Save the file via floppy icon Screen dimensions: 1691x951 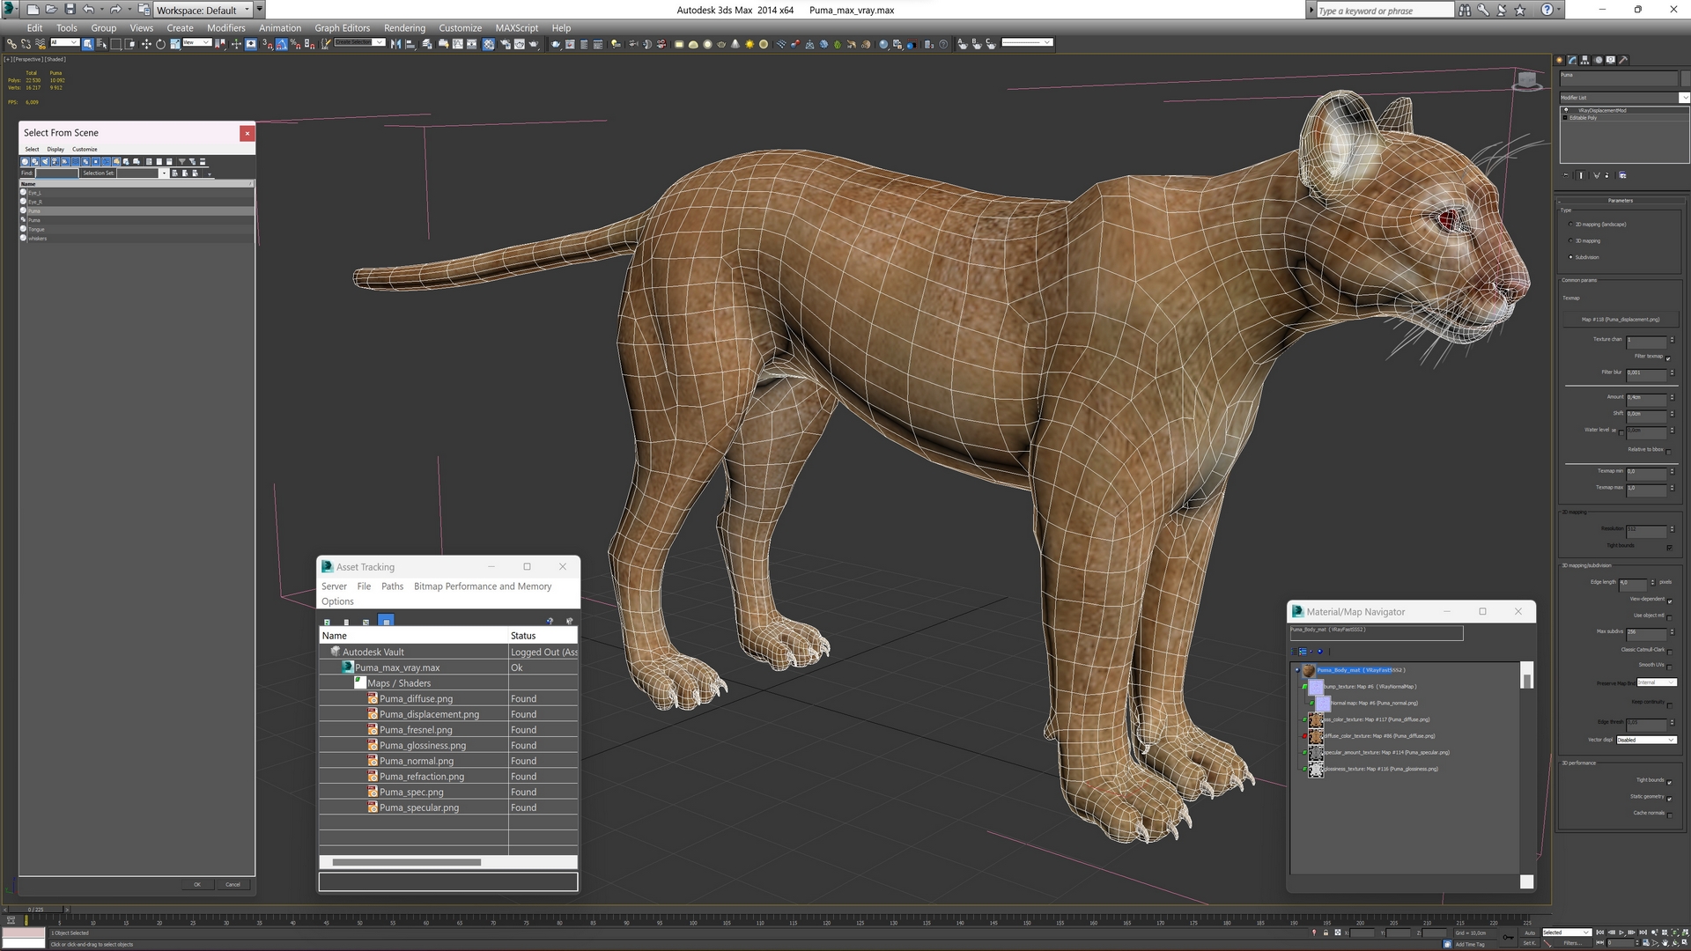(x=70, y=10)
